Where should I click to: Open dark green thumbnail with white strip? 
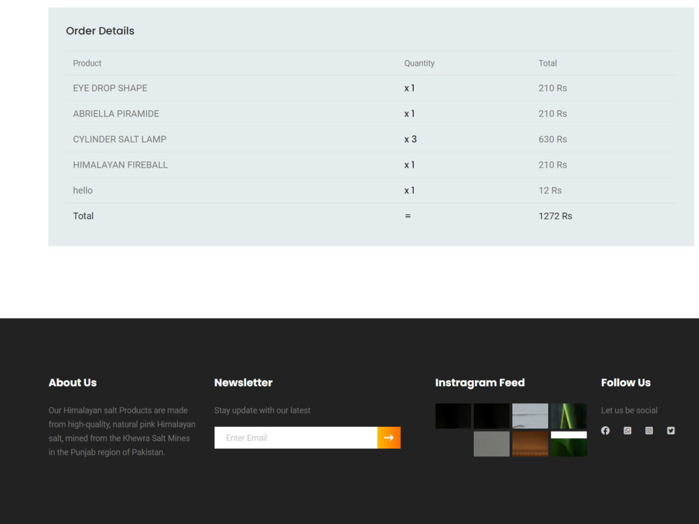point(569,444)
